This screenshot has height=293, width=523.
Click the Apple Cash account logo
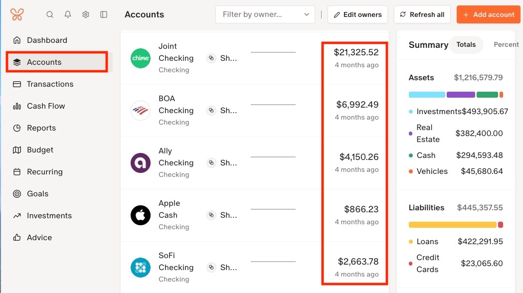pyautogui.click(x=141, y=215)
